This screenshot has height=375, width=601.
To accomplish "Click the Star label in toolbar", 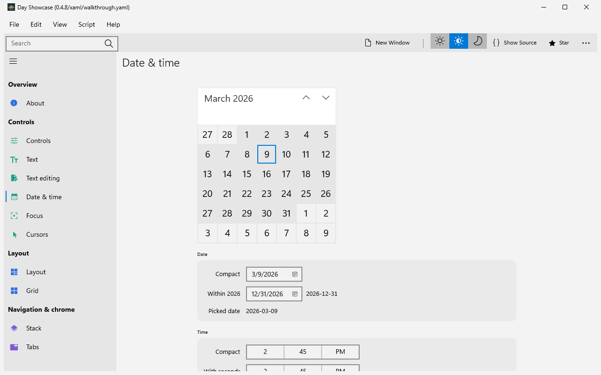I will [564, 43].
